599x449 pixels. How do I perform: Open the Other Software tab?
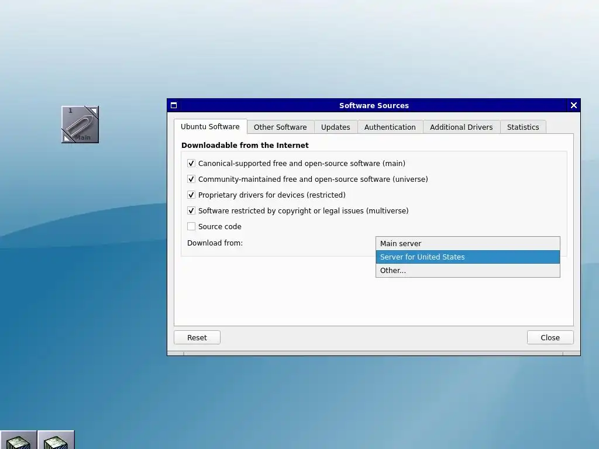[280, 127]
